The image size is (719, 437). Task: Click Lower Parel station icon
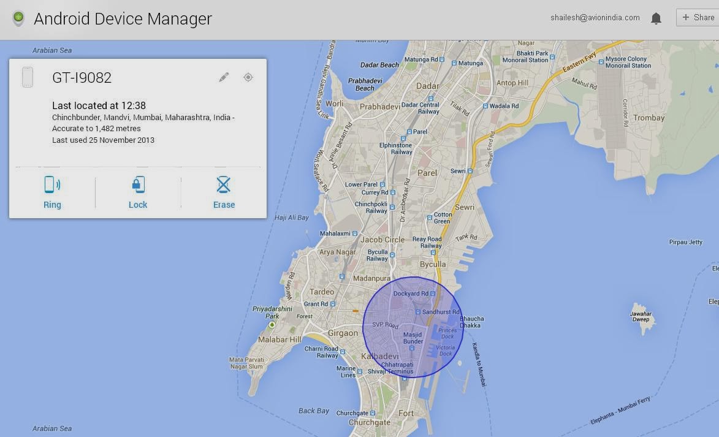click(382, 184)
